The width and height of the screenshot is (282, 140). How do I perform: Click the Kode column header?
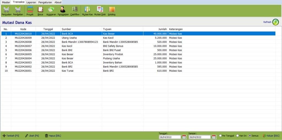[23, 29]
